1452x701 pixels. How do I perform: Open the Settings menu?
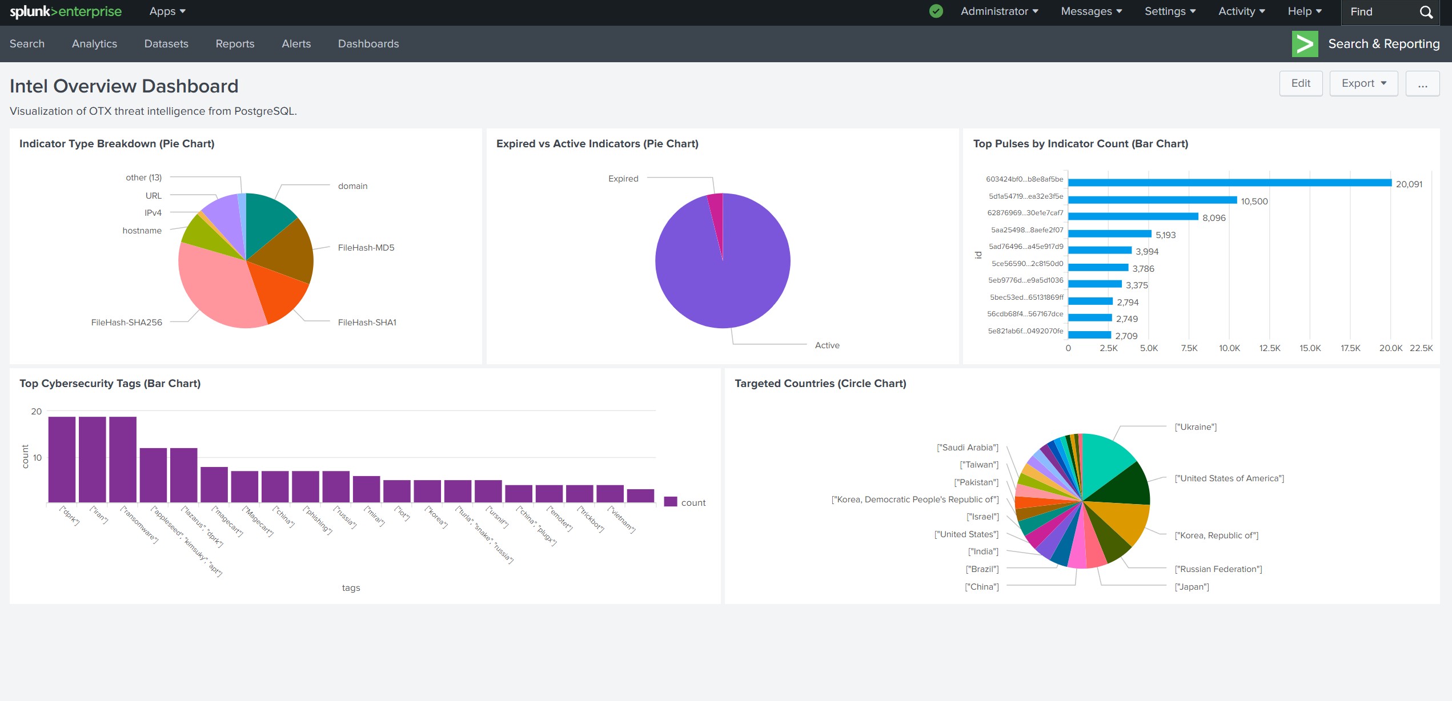[1169, 11]
